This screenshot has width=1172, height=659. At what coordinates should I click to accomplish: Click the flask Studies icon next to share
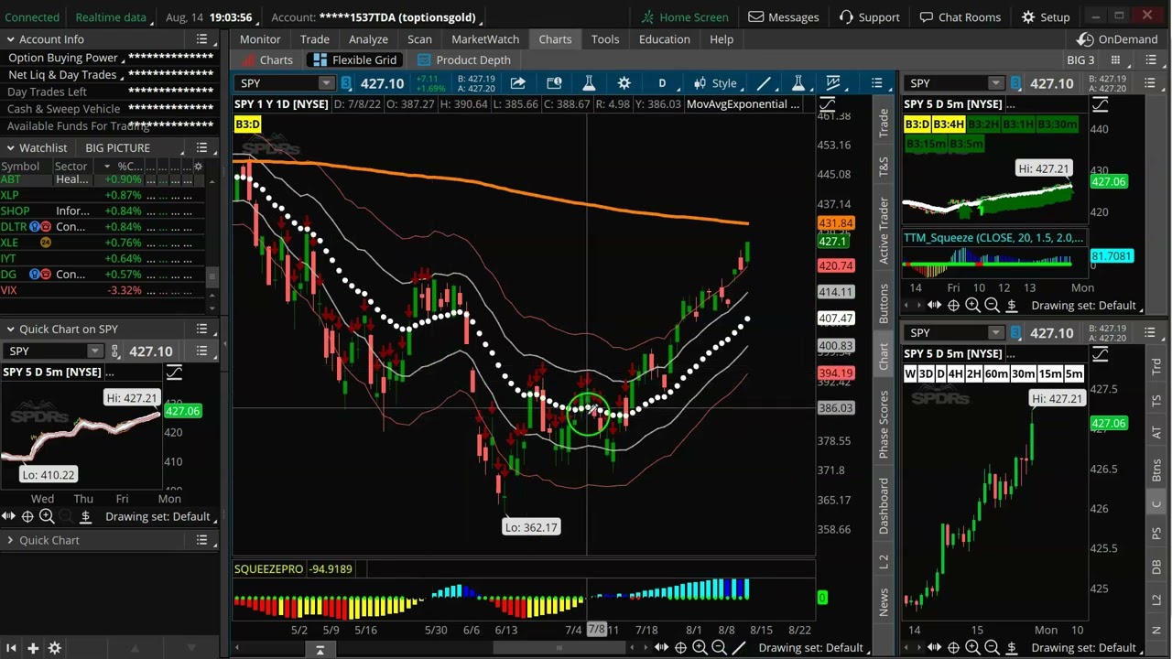(x=589, y=83)
